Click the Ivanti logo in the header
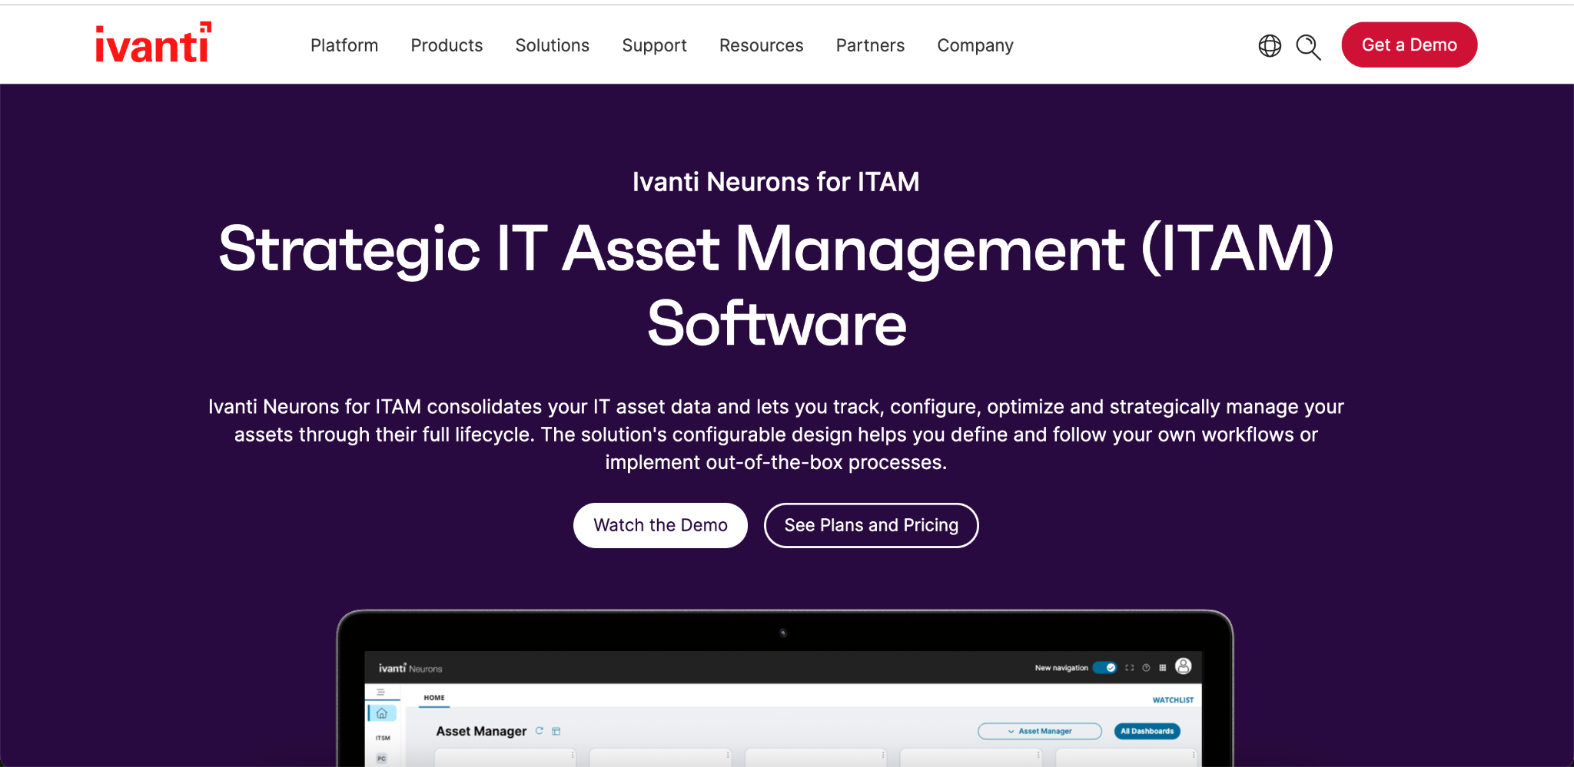Viewport: 1574px width, 767px height. click(153, 44)
